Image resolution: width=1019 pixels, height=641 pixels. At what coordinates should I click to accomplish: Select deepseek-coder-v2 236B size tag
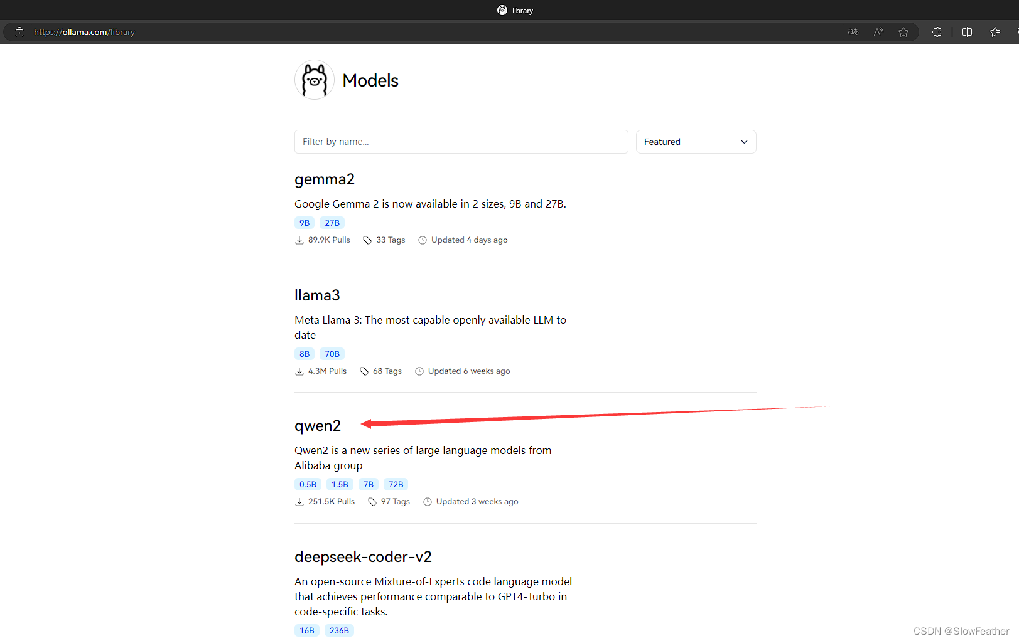tap(339, 630)
